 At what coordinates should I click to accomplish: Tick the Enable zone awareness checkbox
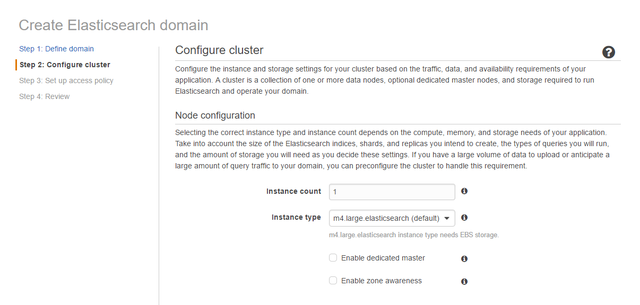333,281
